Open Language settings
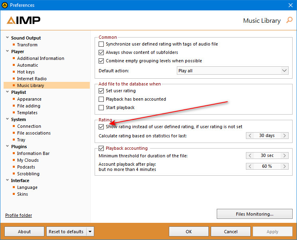 tap(27, 188)
